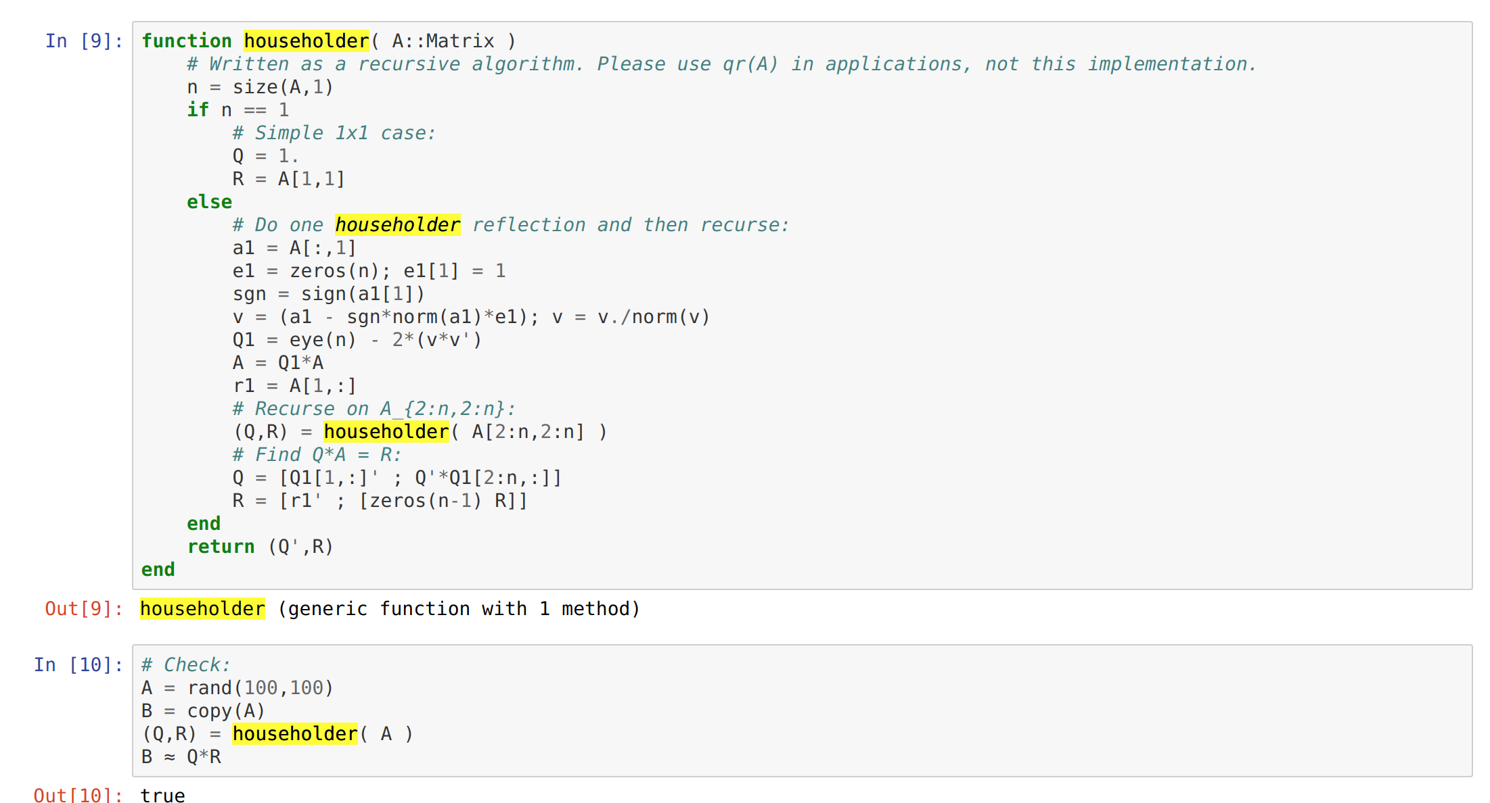Click highlighted householder in the reflection comment
This screenshot has height=803, width=1490.
[x=398, y=225]
